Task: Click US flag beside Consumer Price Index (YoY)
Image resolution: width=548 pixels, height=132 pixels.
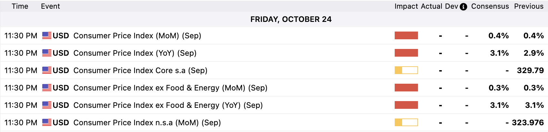Action: click(47, 53)
